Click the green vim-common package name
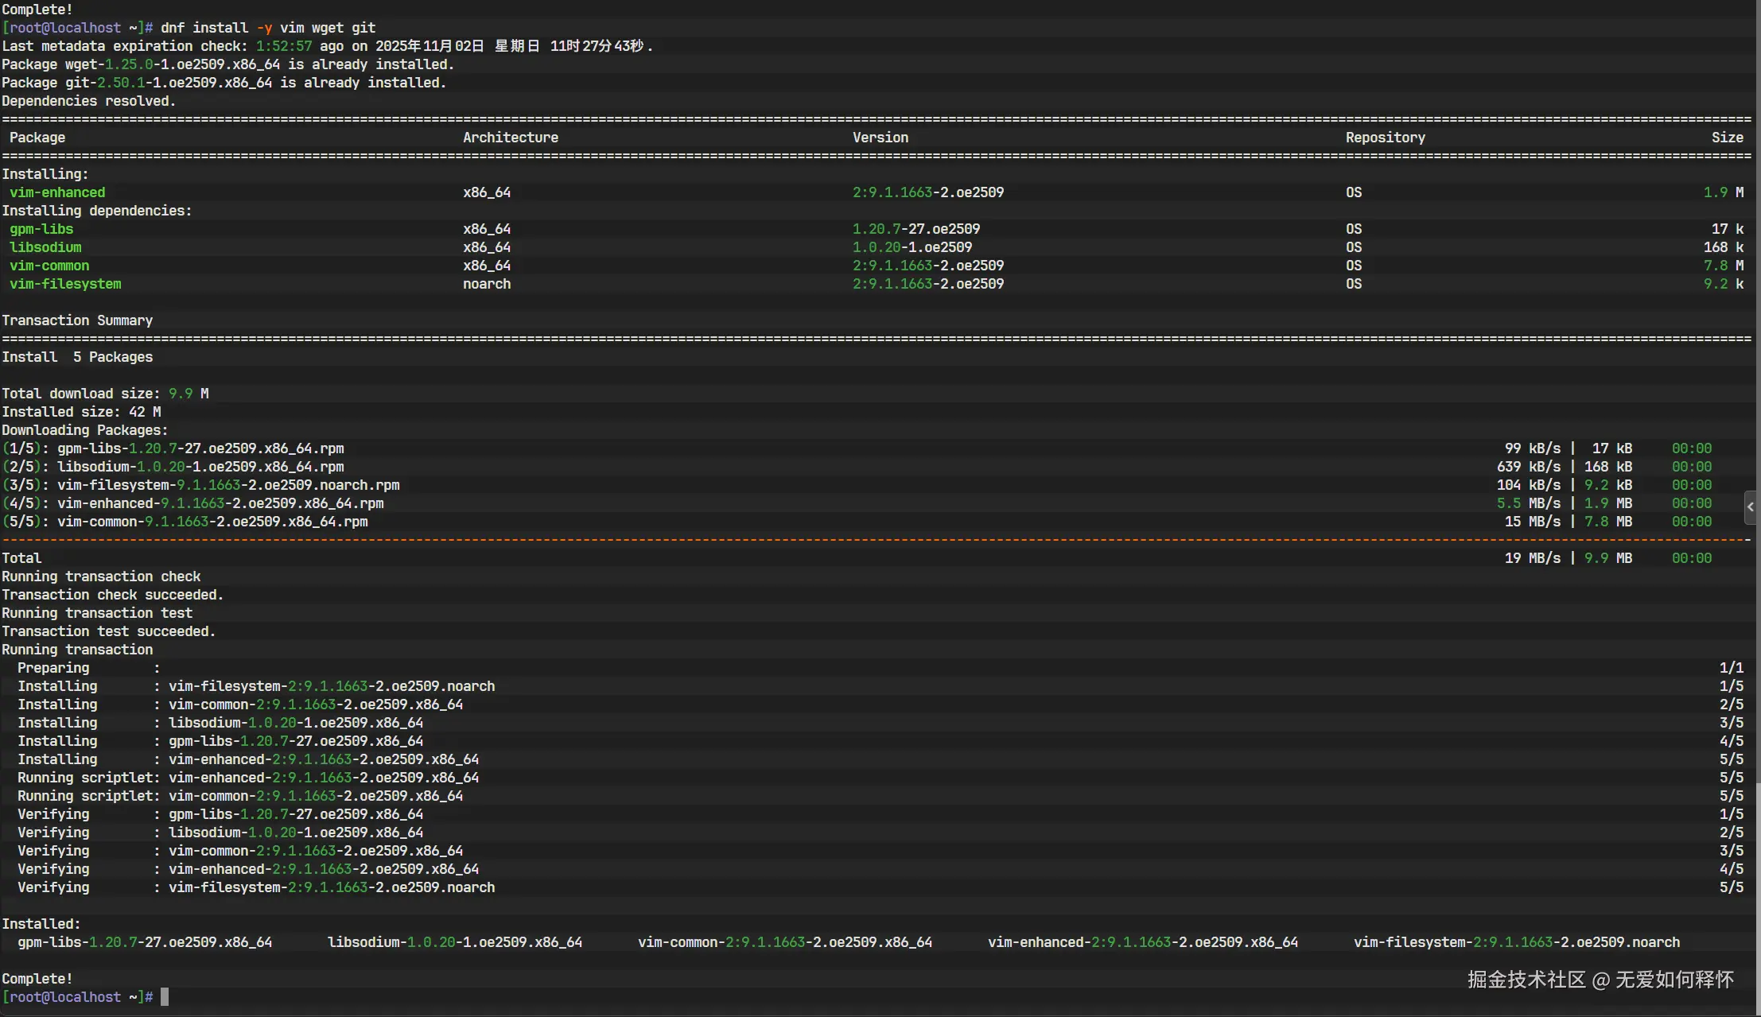The height and width of the screenshot is (1017, 1761). [49, 266]
